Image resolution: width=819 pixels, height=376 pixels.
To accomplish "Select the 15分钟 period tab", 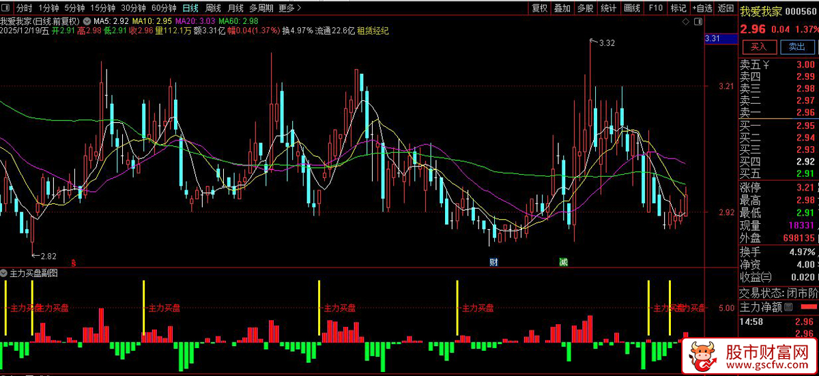I will tap(102, 8).
